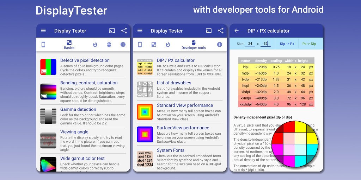Click scaling value 1.33
The height and width of the screenshot is (180, 361).
tap(276, 79)
